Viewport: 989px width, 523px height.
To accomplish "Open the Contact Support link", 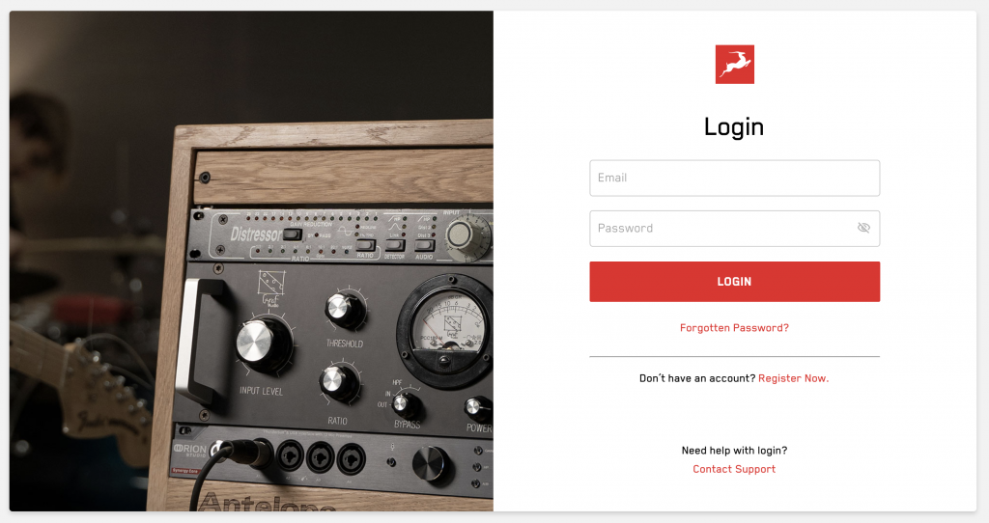I will (x=734, y=469).
